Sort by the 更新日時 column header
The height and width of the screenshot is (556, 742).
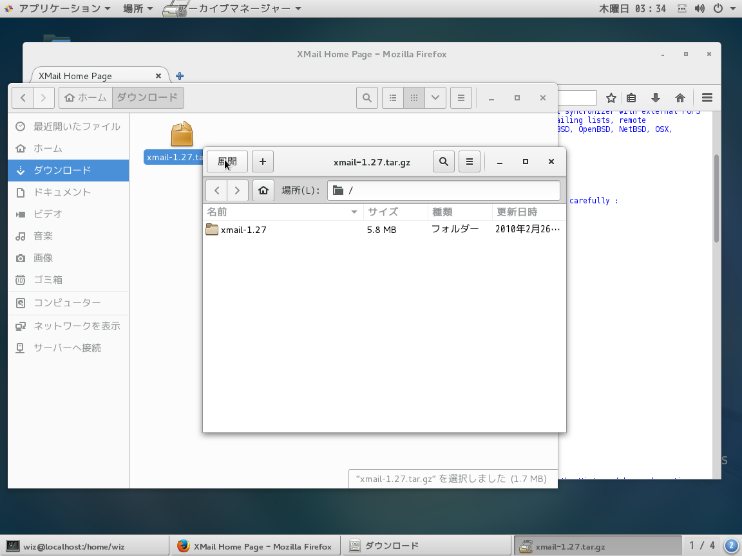pyautogui.click(x=529, y=212)
